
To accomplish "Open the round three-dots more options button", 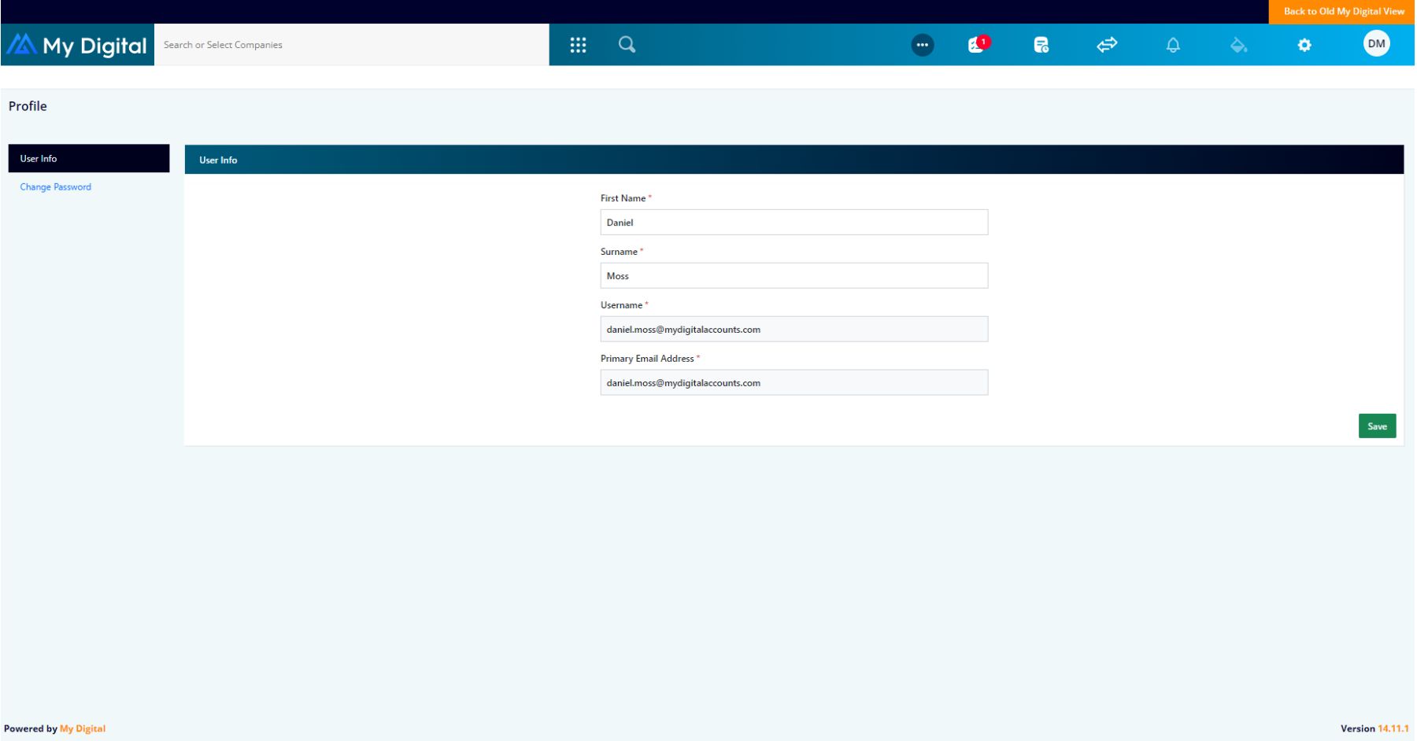I will pyautogui.click(x=922, y=45).
